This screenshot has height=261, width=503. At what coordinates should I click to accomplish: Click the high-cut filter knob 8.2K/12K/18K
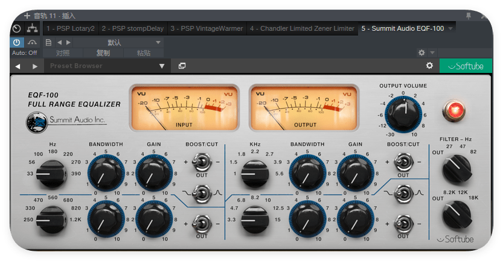click(457, 215)
